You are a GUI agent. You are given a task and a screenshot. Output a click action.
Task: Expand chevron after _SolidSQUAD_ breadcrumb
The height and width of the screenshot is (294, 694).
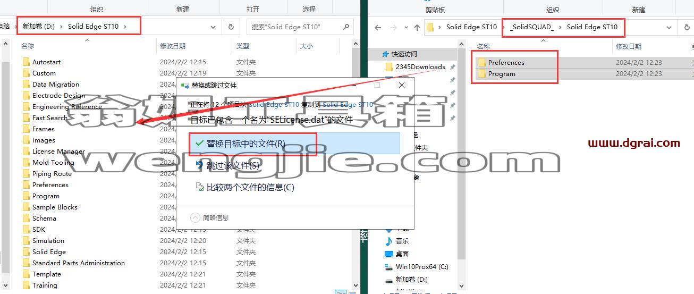point(561,27)
